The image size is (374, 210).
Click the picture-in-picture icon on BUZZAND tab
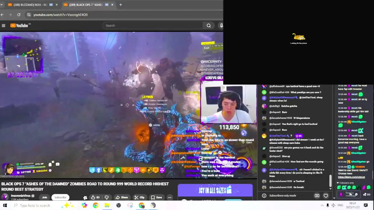(x=51, y=5)
